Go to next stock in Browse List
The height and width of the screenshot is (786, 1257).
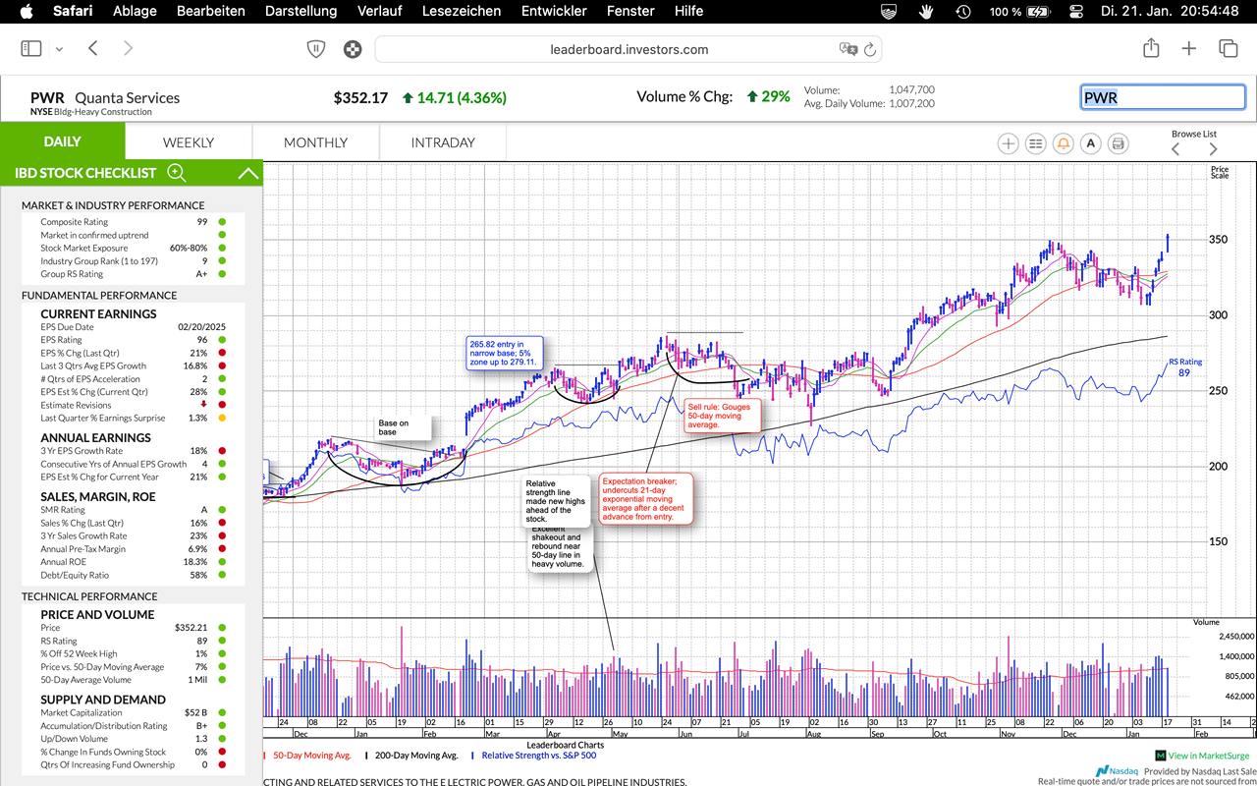pyautogui.click(x=1213, y=149)
